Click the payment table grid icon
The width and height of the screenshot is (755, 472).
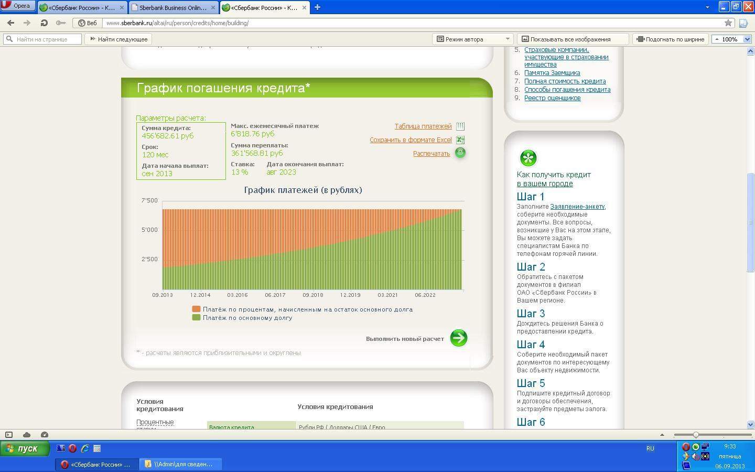coord(460,126)
